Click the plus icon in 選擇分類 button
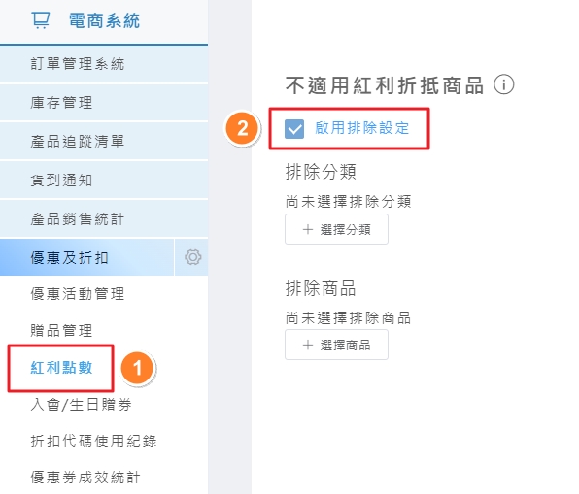Image resolution: width=579 pixels, height=494 pixels. pyautogui.click(x=308, y=229)
